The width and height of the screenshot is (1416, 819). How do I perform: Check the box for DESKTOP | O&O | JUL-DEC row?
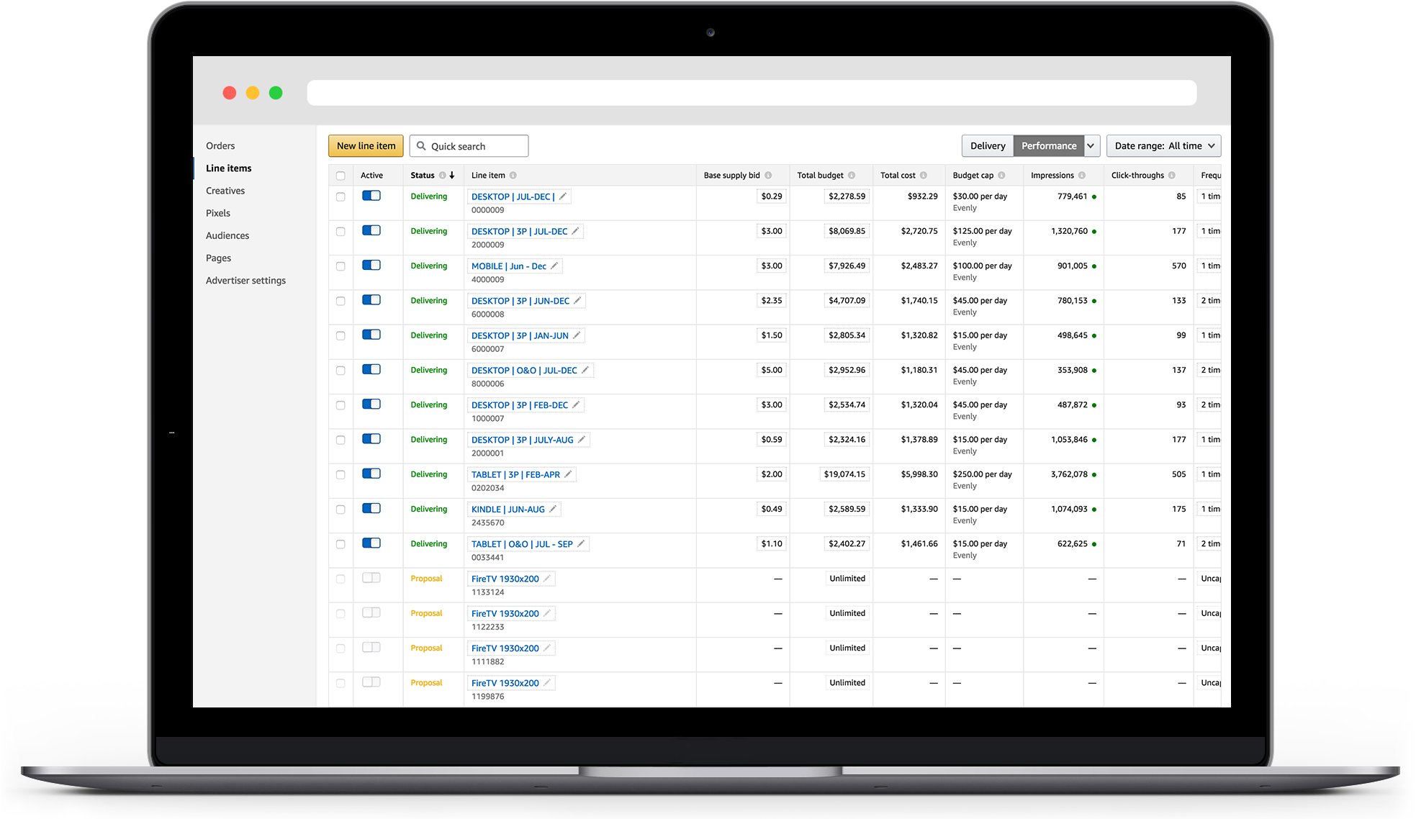point(341,371)
